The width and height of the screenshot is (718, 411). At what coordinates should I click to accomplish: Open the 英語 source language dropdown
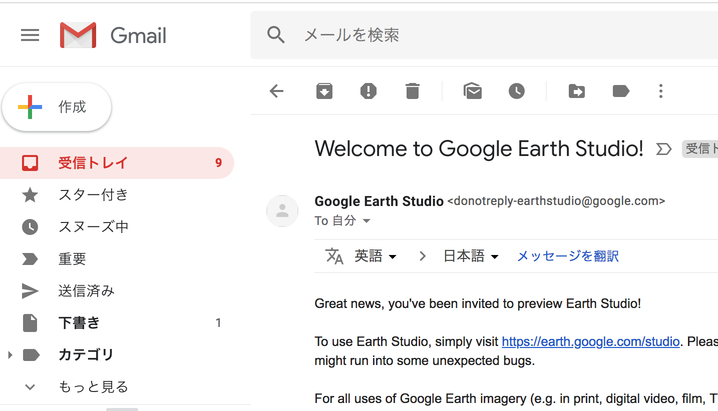click(376, 256)
